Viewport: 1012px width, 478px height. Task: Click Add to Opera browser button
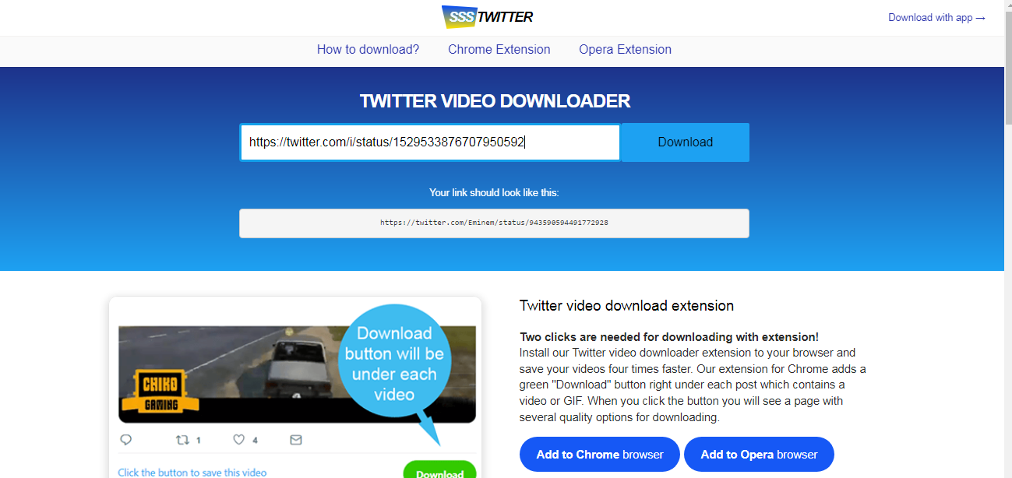[x=759, y=455]
